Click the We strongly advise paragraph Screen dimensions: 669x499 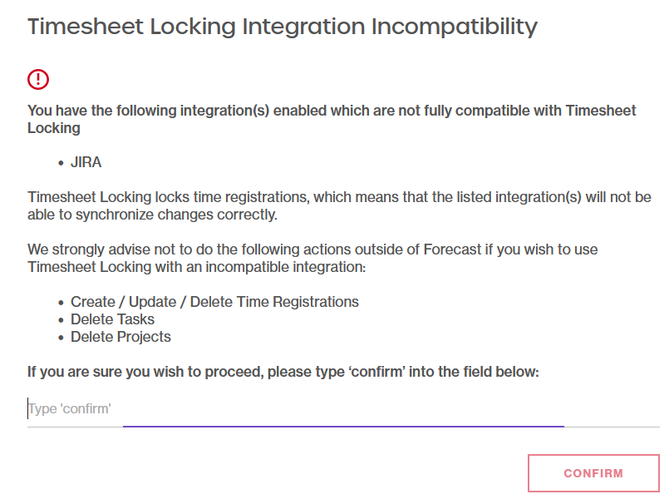pyautogui.click(x=312, y=258)
